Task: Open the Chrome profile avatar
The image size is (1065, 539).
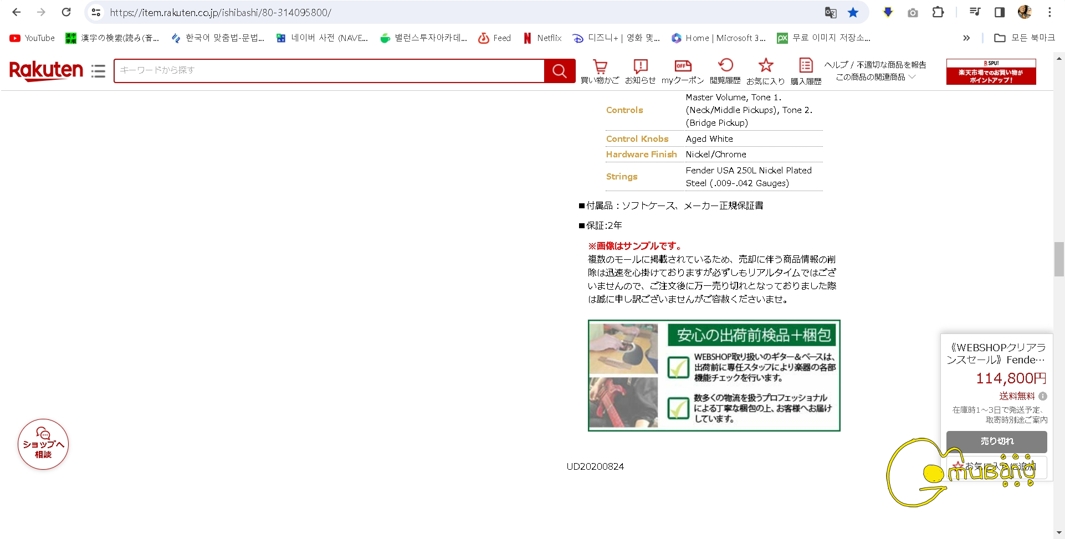Action: pyautogui.click(x=1025, y=12)
